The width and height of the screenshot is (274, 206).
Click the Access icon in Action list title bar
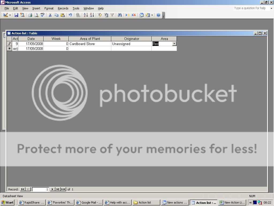tap(9, 33)
